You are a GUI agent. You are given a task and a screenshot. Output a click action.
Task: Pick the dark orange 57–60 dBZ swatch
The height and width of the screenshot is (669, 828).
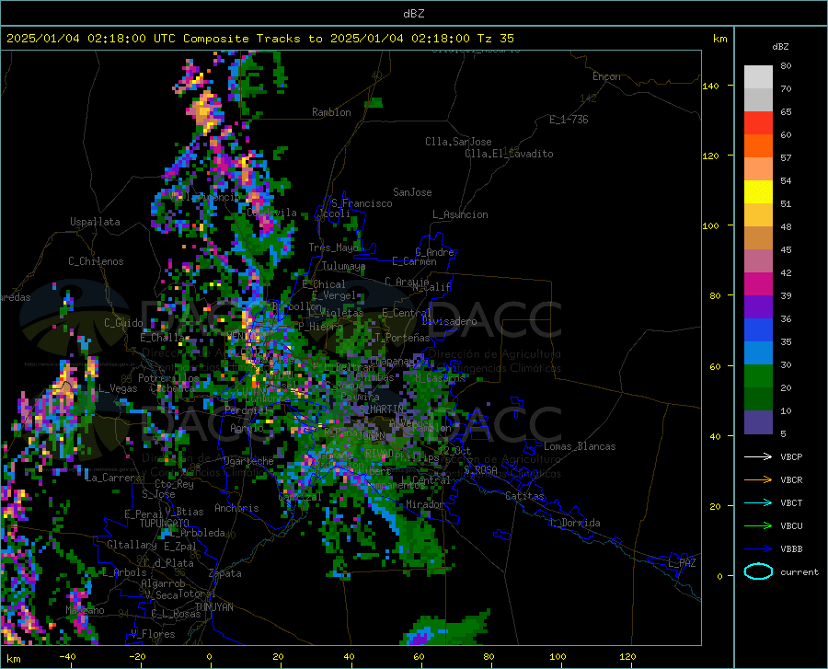click(758, 145)
